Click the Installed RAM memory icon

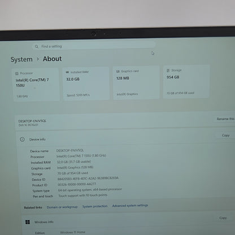tap(67, 72)
